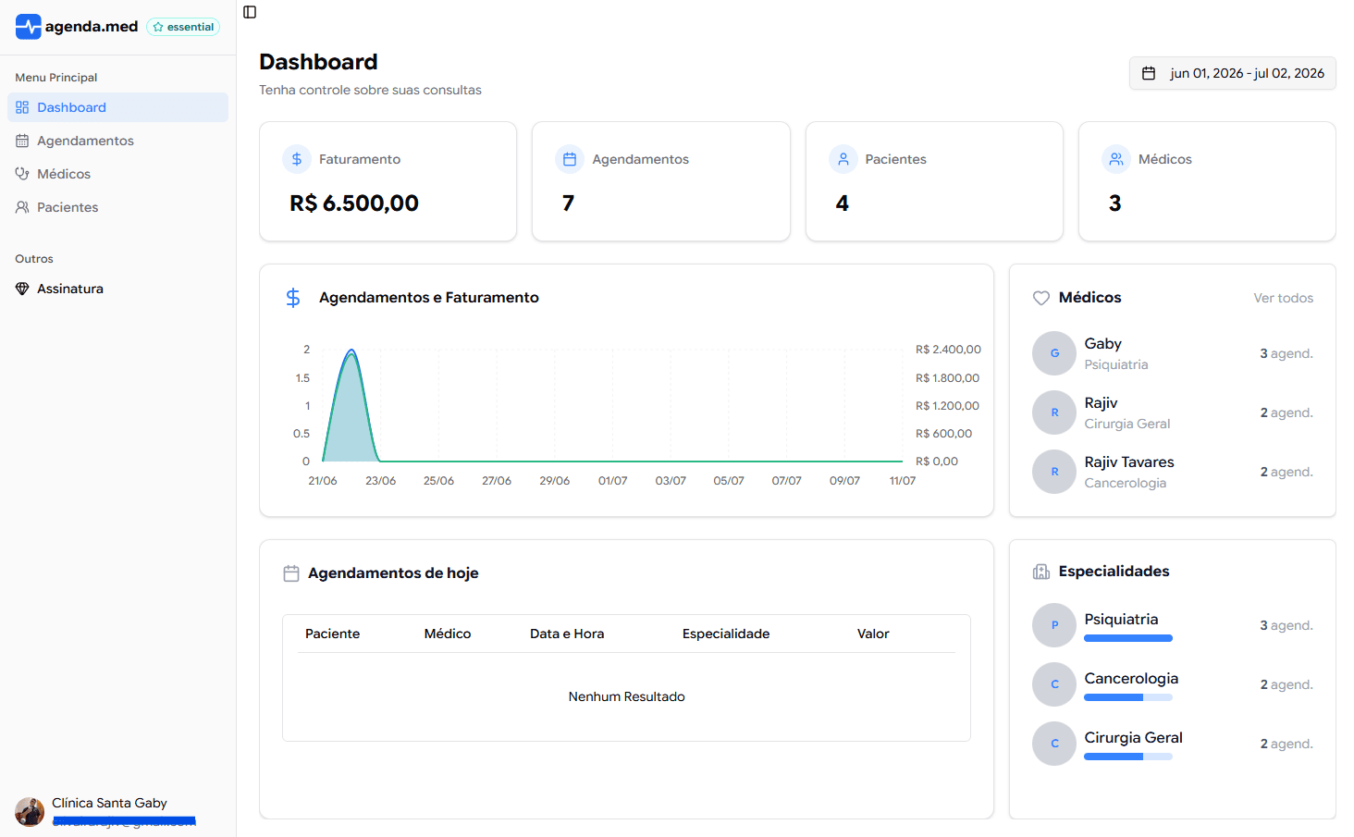Open Agendamentos from the sidebar menu
The height and width of the screenshot is (837, 1354).
point(117,141)
